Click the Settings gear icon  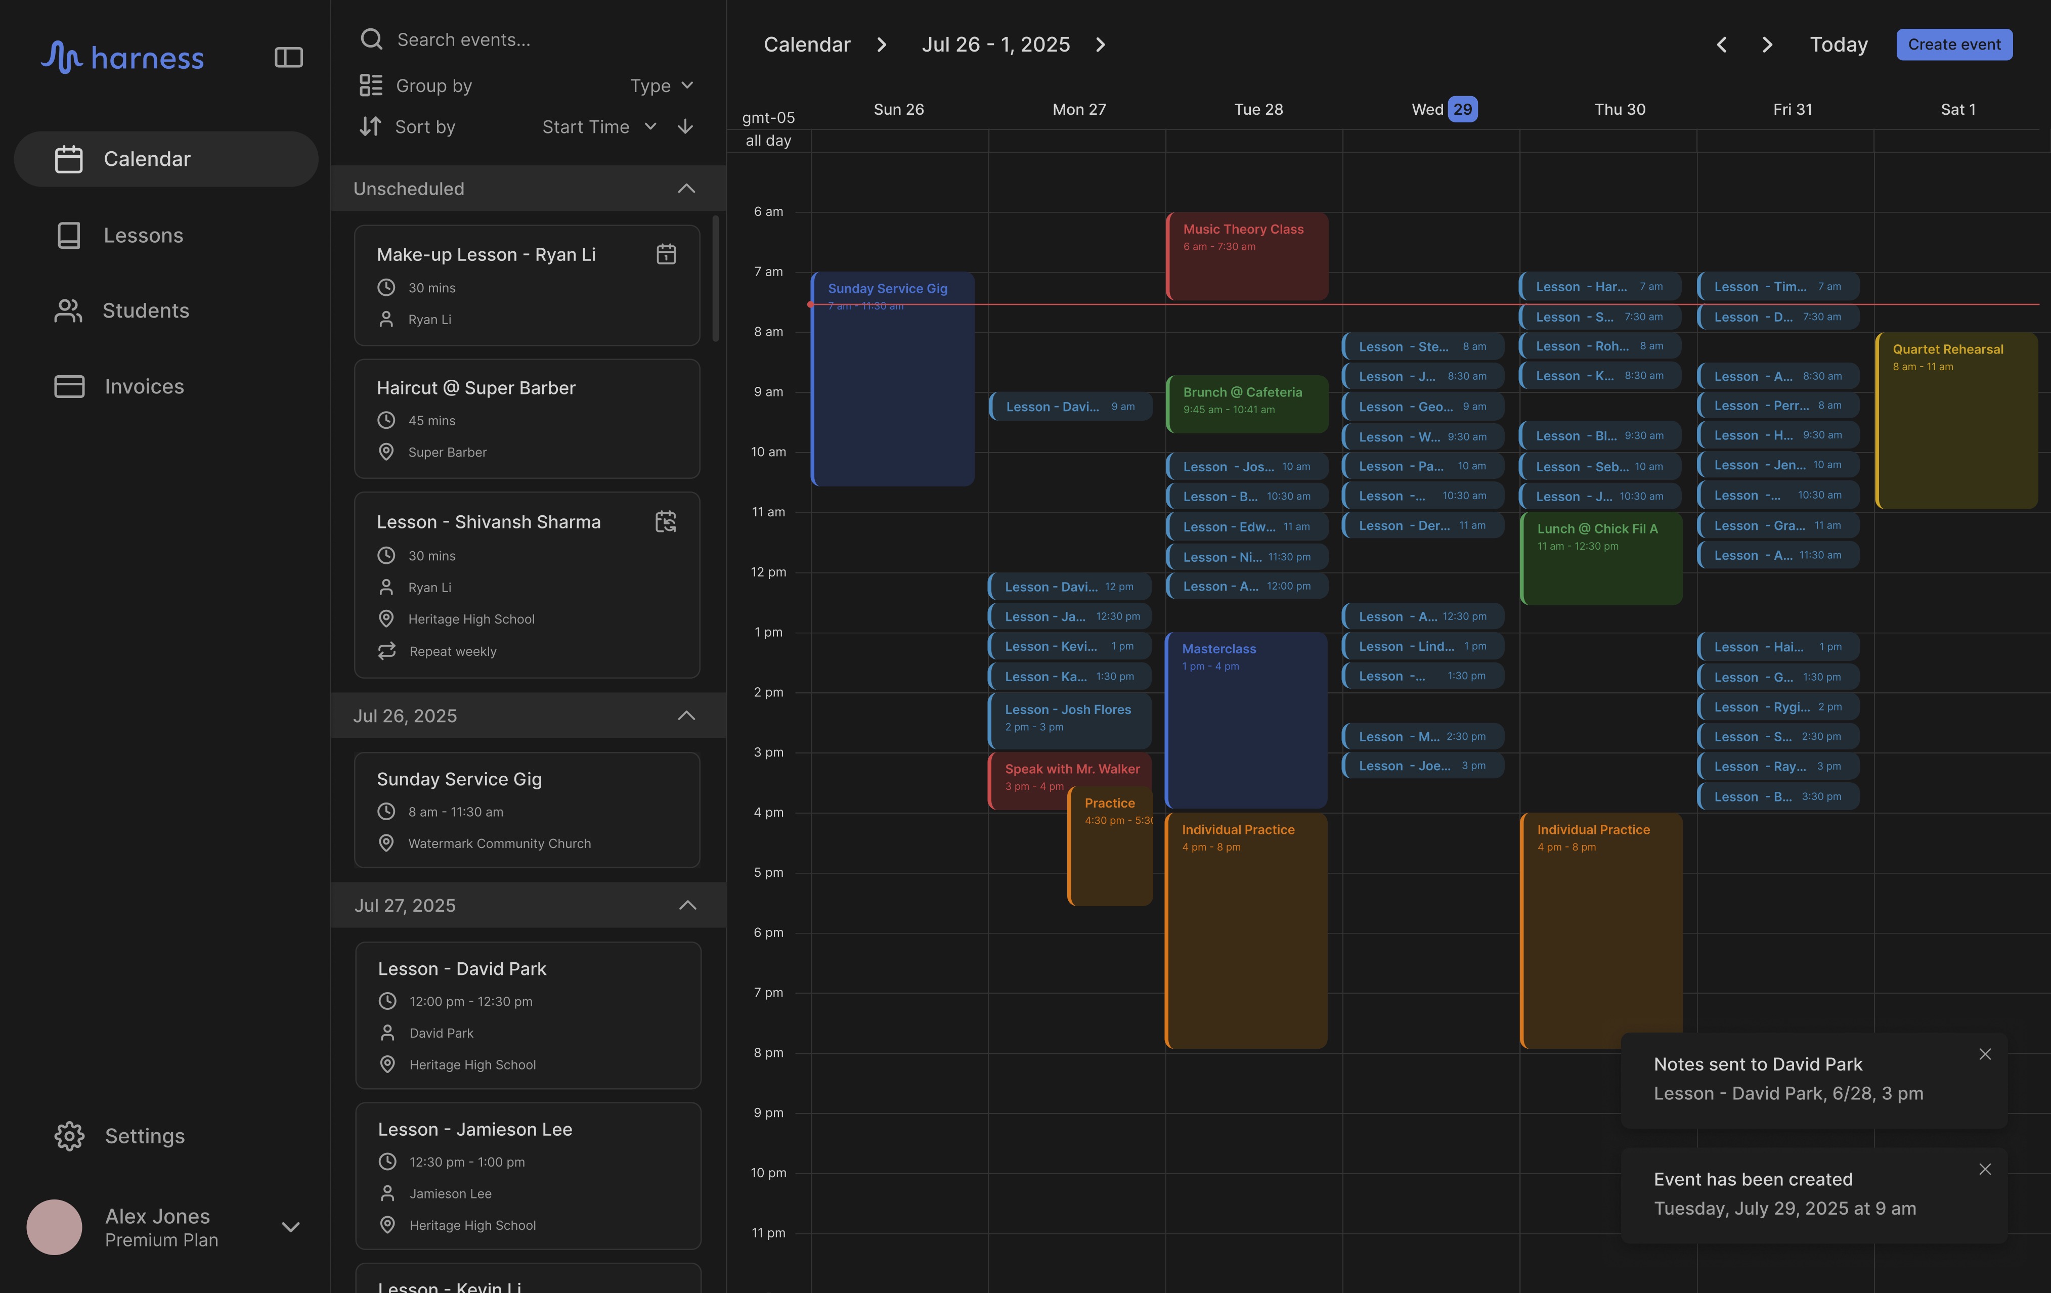[x=69, y=1135]
